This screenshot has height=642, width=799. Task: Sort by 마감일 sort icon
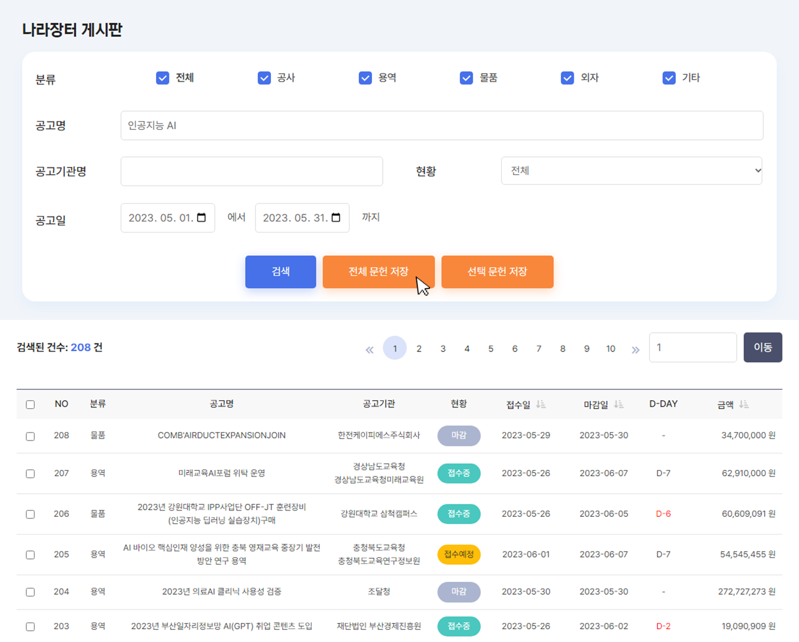point(619,404)
